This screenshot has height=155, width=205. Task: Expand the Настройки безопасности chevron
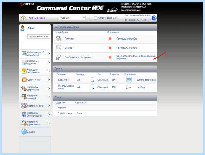[x=49, y=114]
